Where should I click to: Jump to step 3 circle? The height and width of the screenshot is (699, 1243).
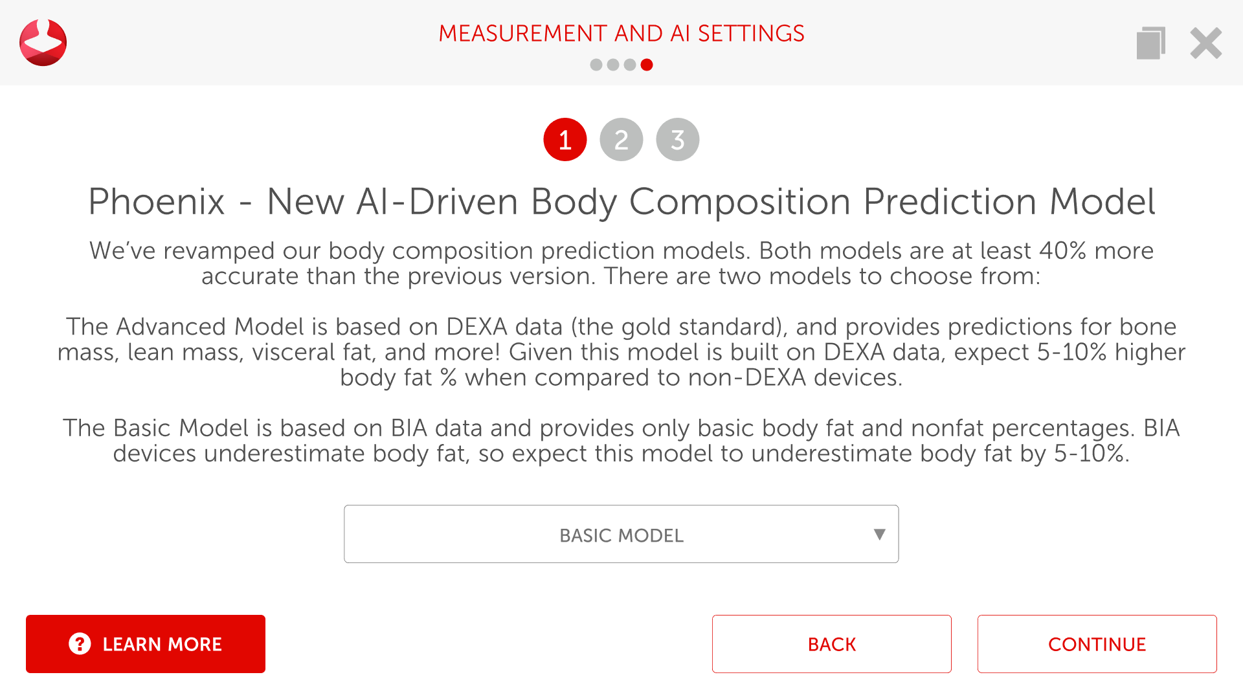(x=678, y=140)
